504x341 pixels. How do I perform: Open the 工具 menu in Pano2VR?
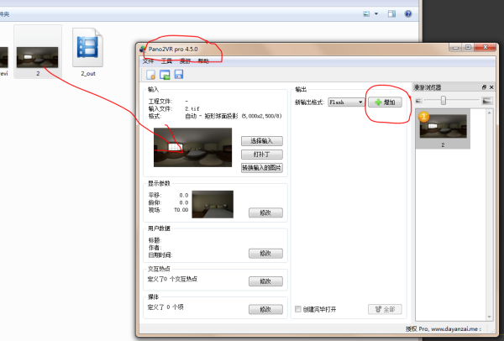pyautogui.click(x=166, y=60)
